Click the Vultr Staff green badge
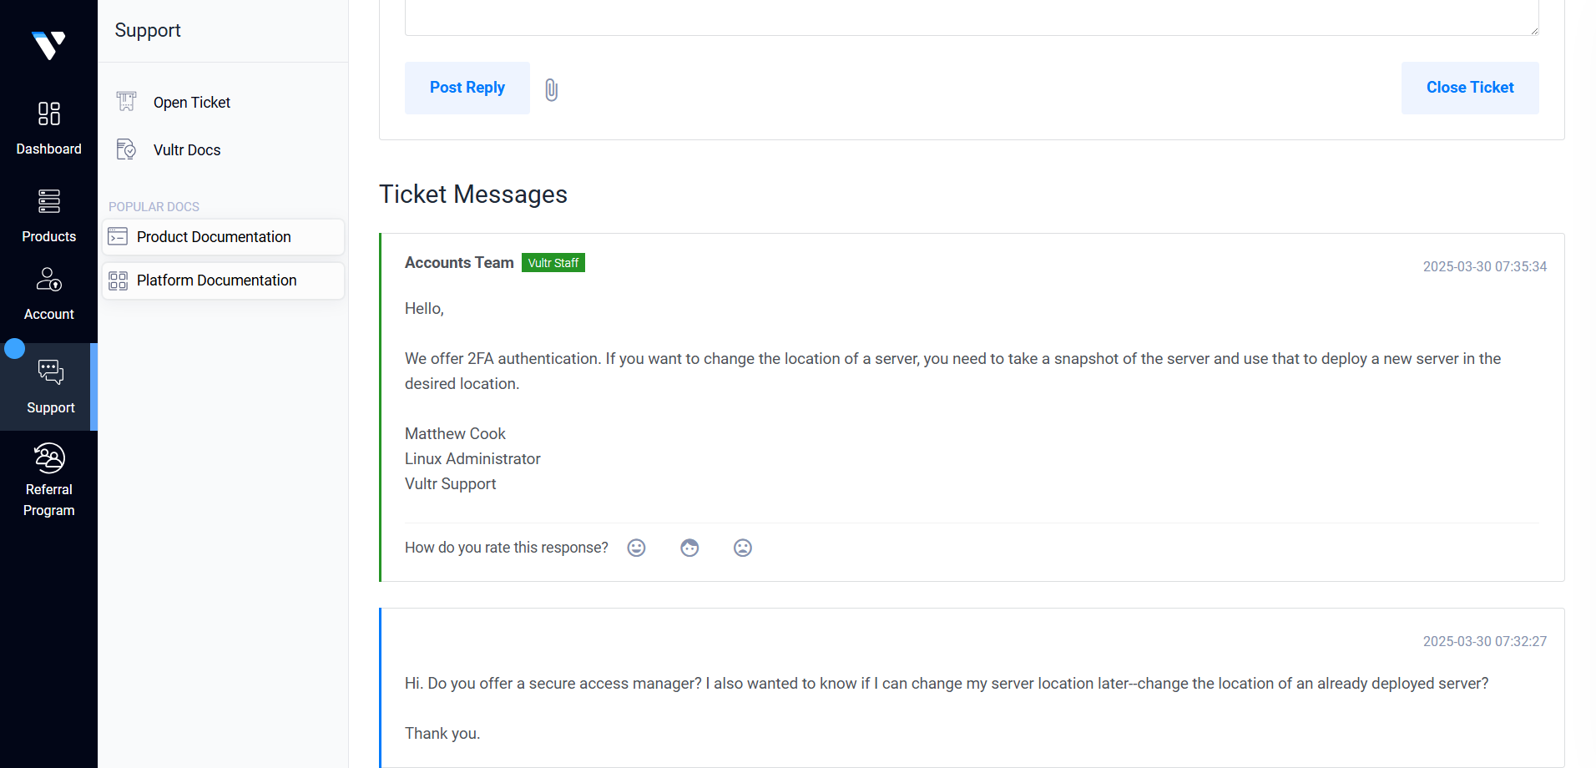 pos(553,263)
